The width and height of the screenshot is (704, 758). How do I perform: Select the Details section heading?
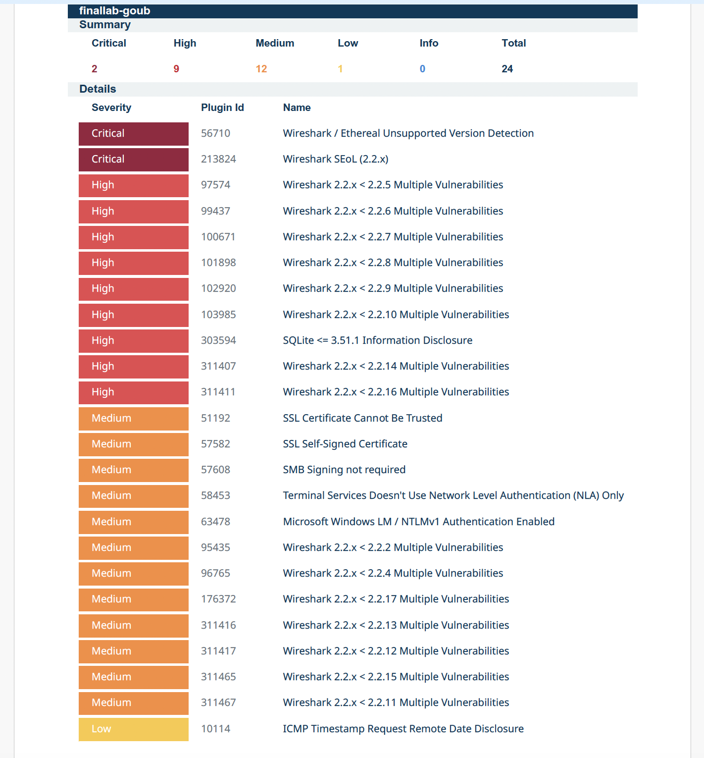(x=98, y=89)
